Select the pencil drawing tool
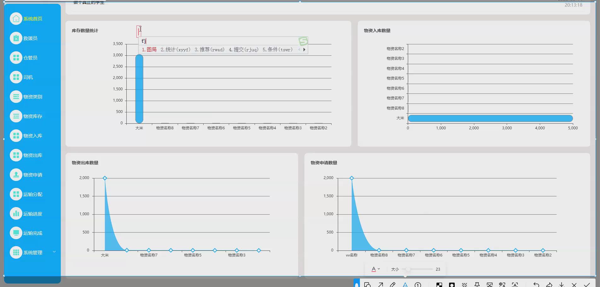Image resolution: width=600 pixels, height=287 pixels. [393, 284]
